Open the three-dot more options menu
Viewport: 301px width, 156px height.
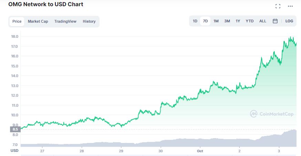(290, 6)
